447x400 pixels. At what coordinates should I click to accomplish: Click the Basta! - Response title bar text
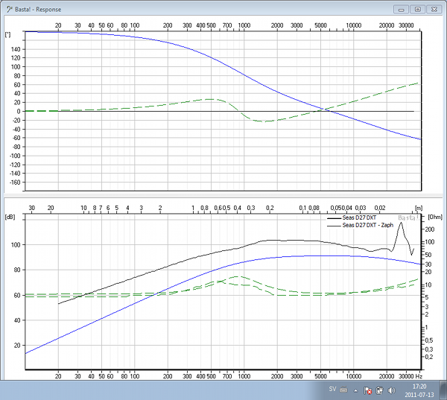39,10
